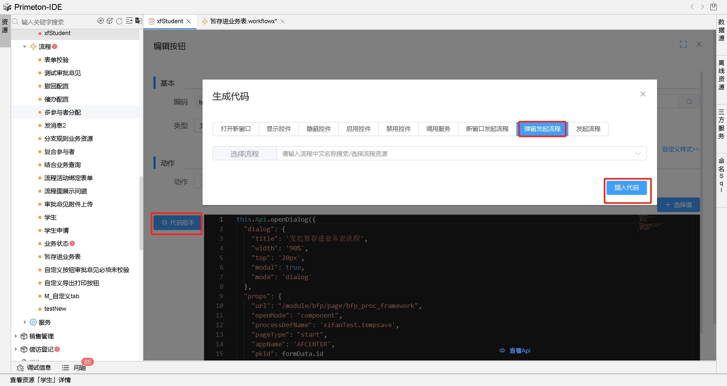
Task: Open the 代码助手 code assistant
Action: pos(177,223)
